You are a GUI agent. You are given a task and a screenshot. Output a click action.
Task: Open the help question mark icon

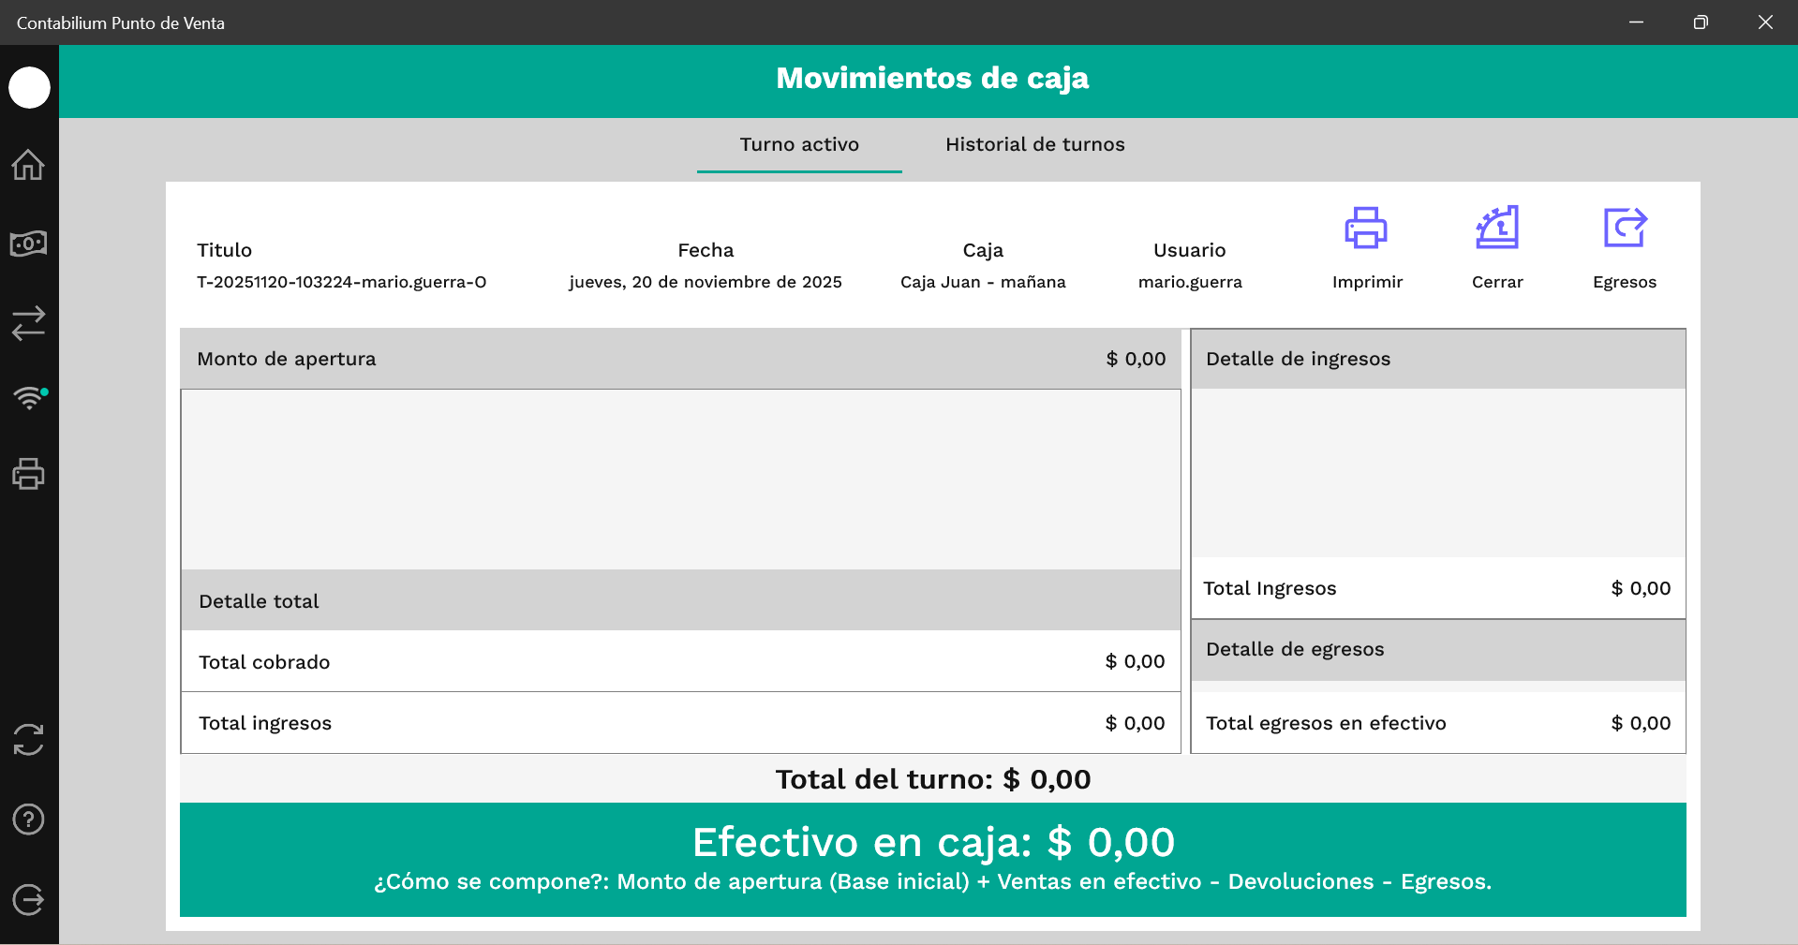click(28, 819)
